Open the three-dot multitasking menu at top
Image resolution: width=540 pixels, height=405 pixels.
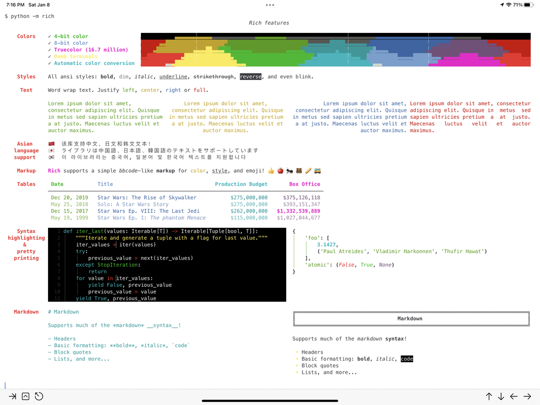click(270, 5)
